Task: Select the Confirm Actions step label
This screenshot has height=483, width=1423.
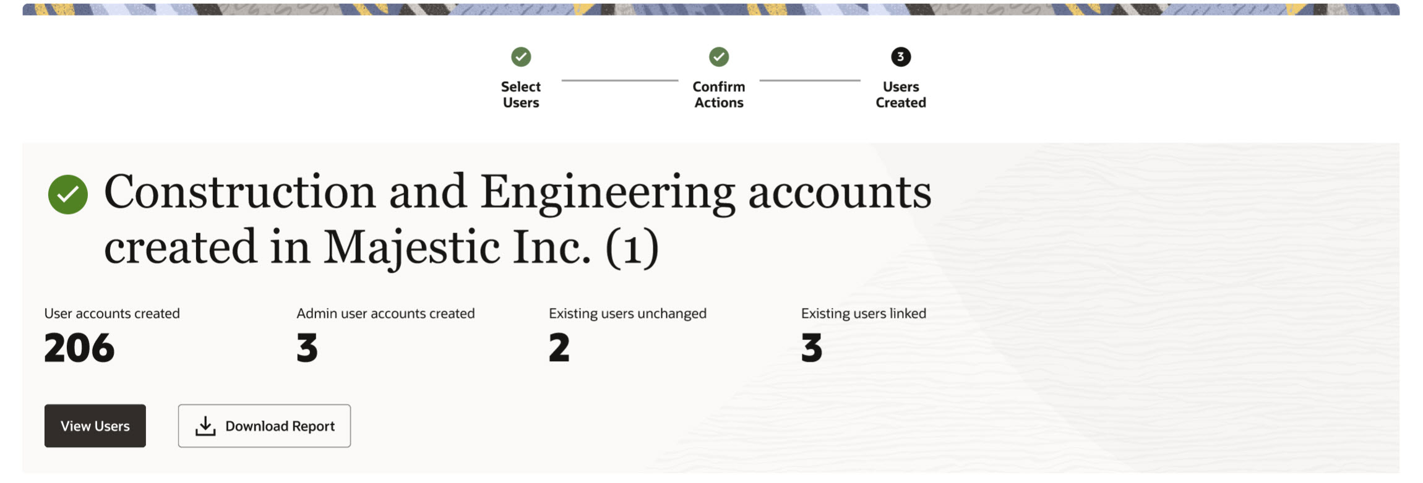Action: 718,95
